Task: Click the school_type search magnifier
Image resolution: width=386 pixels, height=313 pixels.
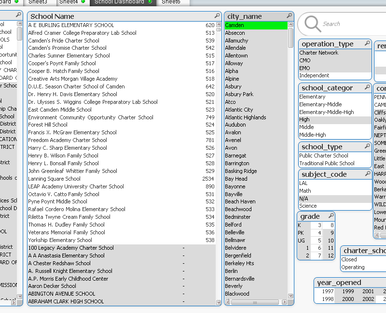Action: point(367,147)
